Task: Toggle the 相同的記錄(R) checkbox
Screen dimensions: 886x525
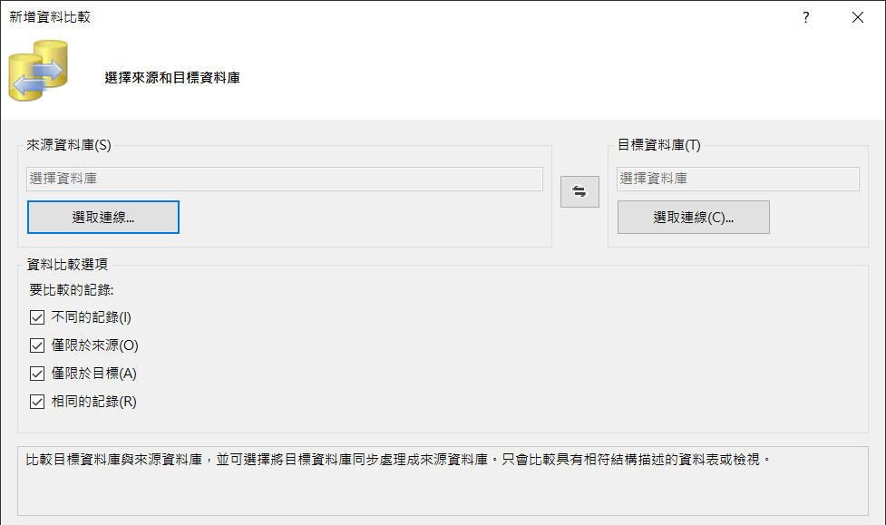Action: [x=37, y=402]
